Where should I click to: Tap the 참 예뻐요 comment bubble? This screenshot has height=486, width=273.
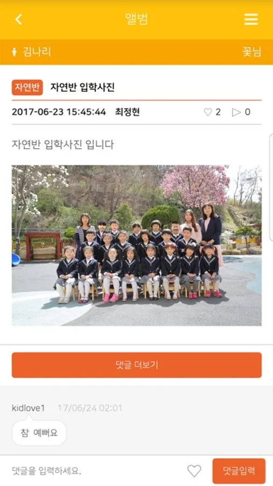pyautogui.click(x=39, y=433)
